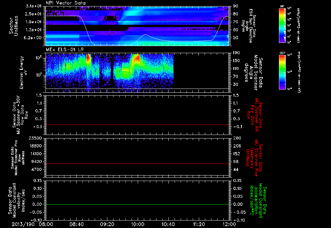Click the "08:40" time axis label
The image size is (331, 228).
pos(77,224)
